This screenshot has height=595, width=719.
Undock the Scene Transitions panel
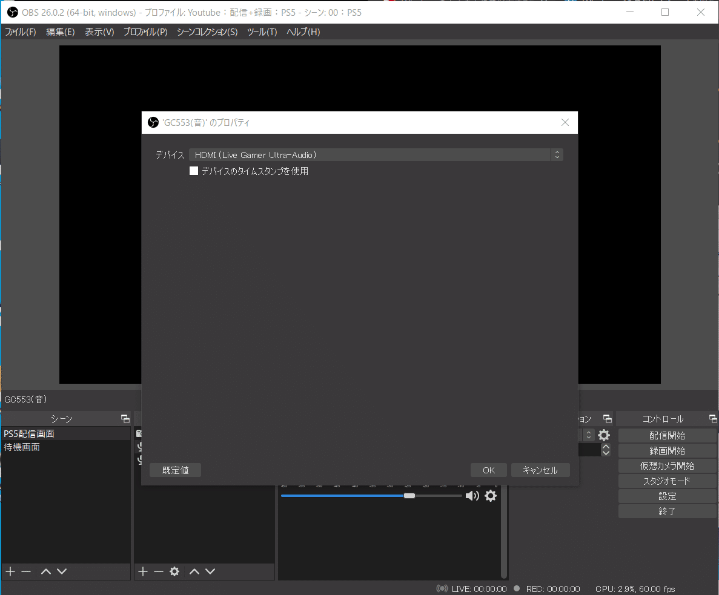coord(608,419)
